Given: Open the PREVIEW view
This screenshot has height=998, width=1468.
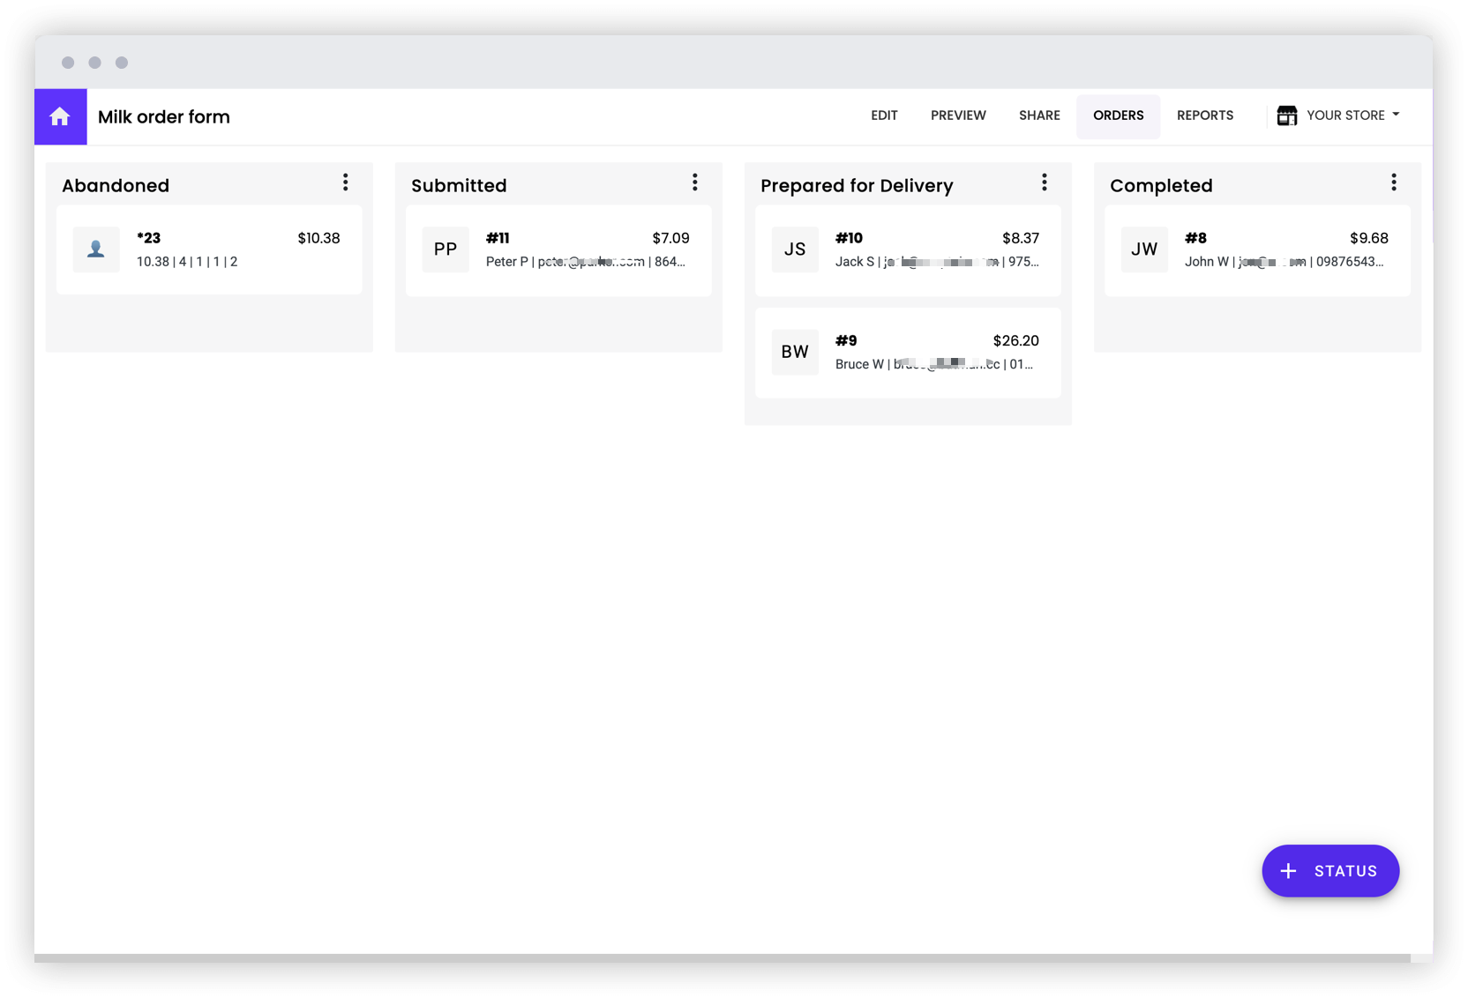Looking at the screenshot, I should pyautogui.click(x=958, y=115).
